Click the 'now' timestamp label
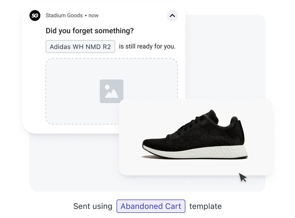295x218 pixels. 93,15
